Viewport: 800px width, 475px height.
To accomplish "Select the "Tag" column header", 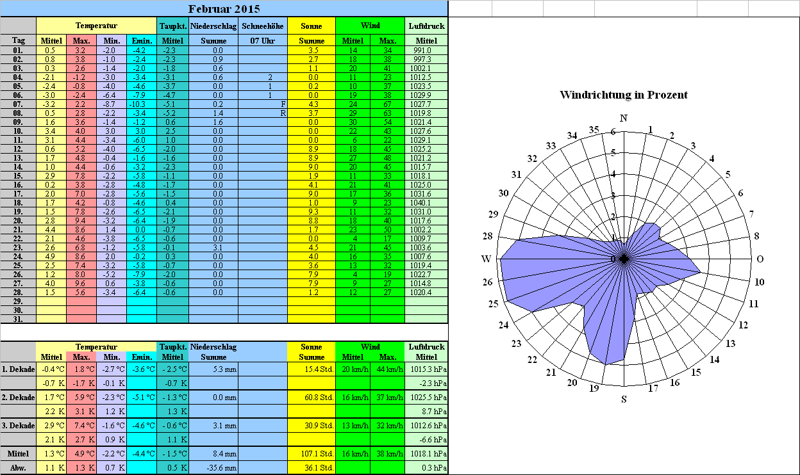I will tap(19, 40).
